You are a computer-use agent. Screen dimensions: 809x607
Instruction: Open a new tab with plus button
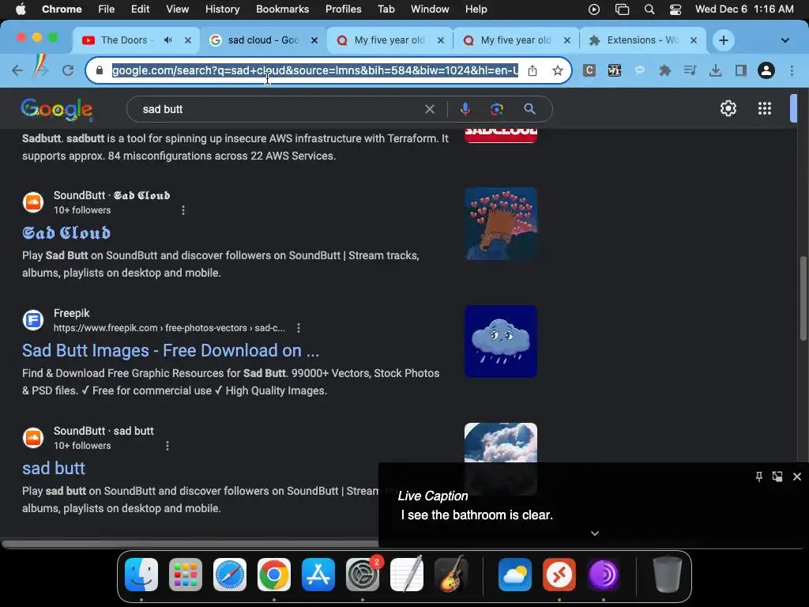(x=724, y=40)
